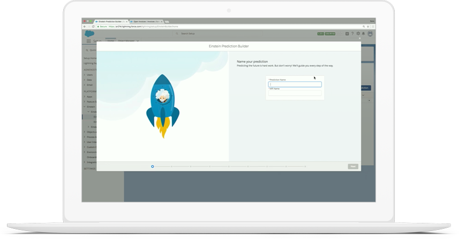The height and width of the screenshot is (239, 459).
Task: Click the last wizard progress step dot
Action: [305, 166]
